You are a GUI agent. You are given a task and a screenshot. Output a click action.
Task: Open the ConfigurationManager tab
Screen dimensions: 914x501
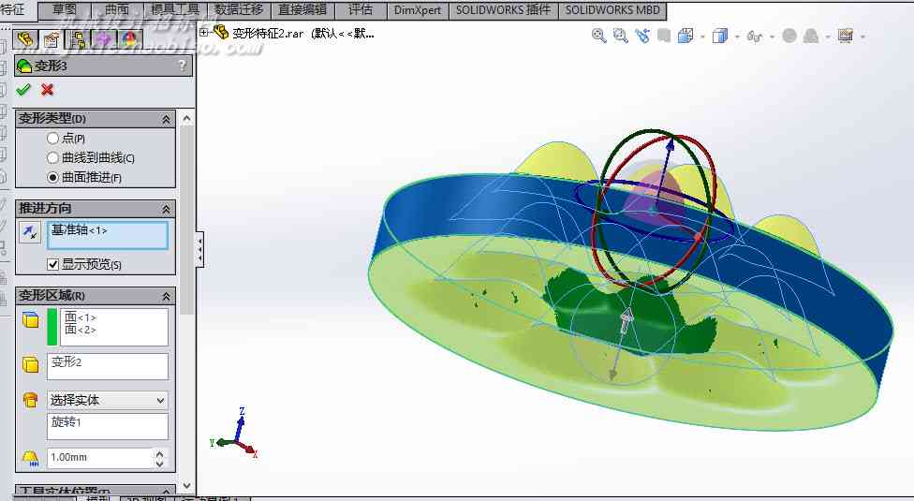coord(77,39)
